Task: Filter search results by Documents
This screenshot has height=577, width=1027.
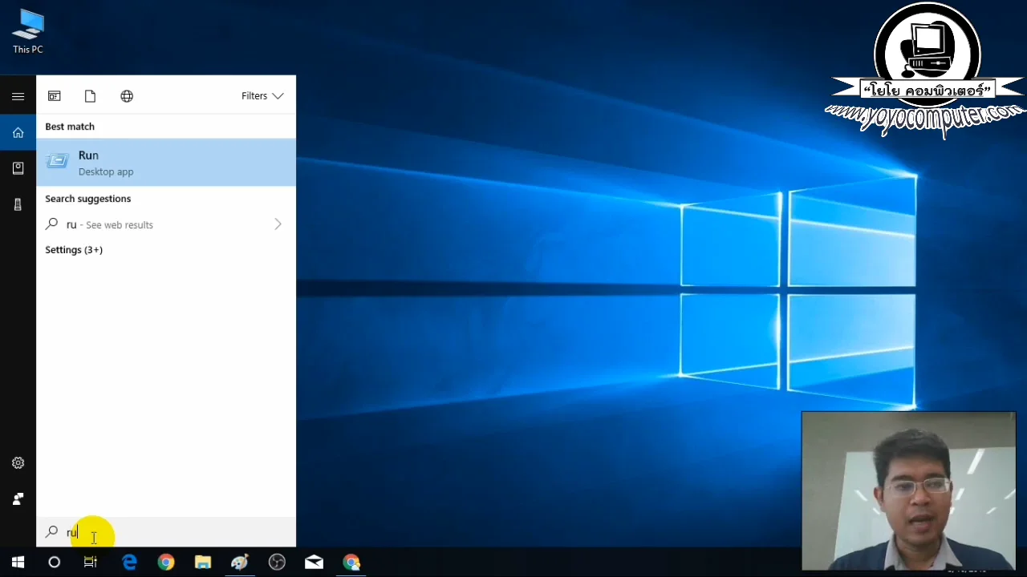Action: (90, 95)
